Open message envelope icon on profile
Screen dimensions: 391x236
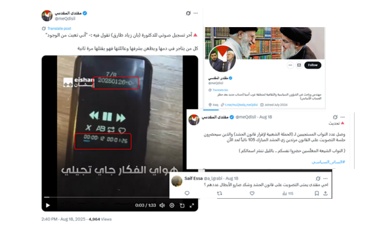tap(299, 65)
